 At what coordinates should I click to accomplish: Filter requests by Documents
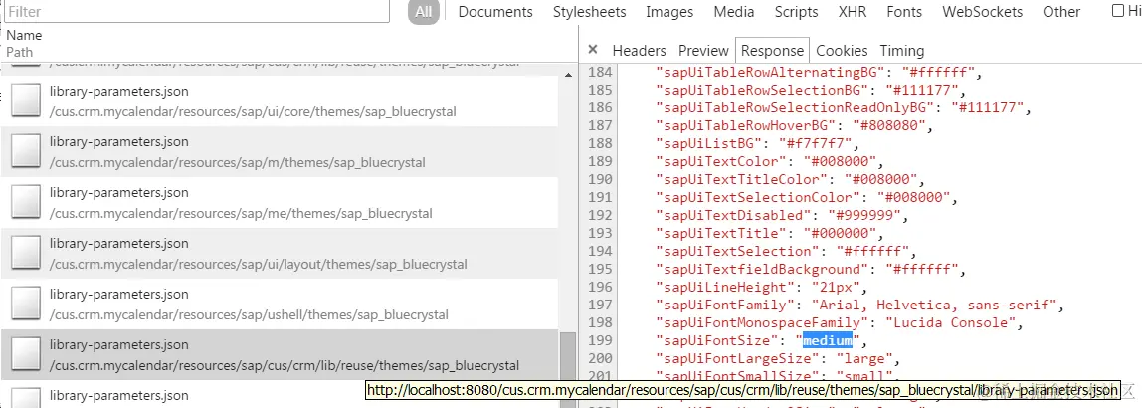(495, 12)
